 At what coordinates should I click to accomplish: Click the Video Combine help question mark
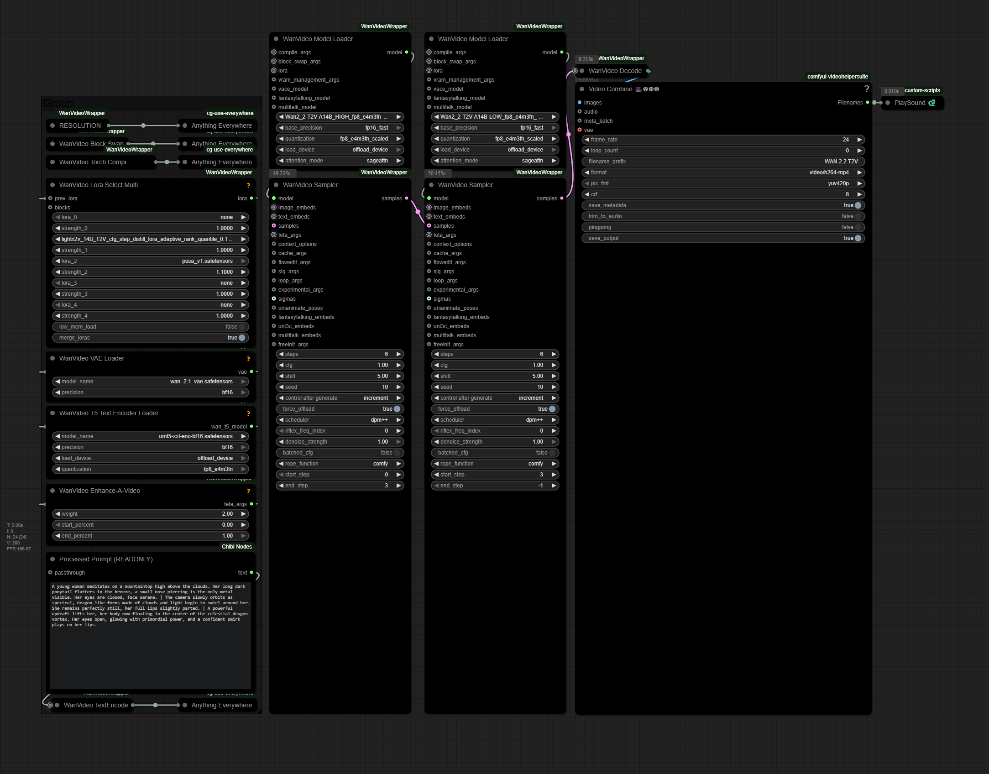point(866,89)
